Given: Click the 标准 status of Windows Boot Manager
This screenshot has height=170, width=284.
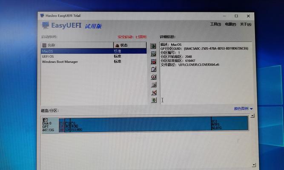Looking at the screenshot, I should 118,62.
